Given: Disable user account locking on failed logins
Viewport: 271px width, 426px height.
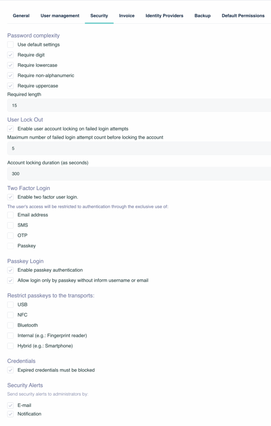Looking at the screenshot, I should (11, 129).
